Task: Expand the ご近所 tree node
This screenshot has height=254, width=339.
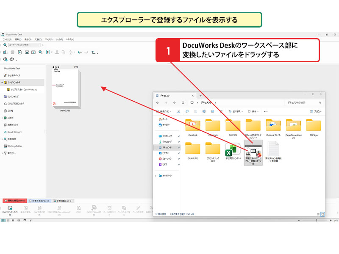Action: tap(2, 118)
